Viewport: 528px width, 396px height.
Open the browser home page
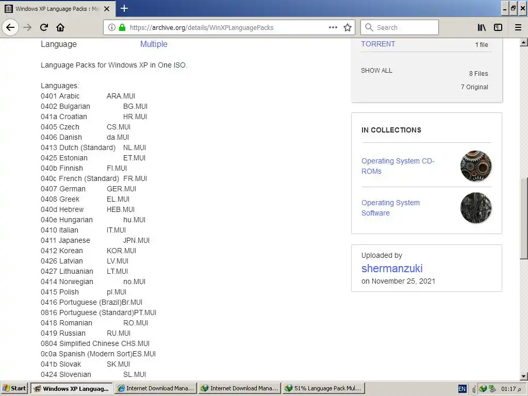[x=60, y=27]
